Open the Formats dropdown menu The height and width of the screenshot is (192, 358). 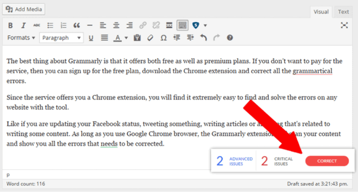click(x=21, y=38)
